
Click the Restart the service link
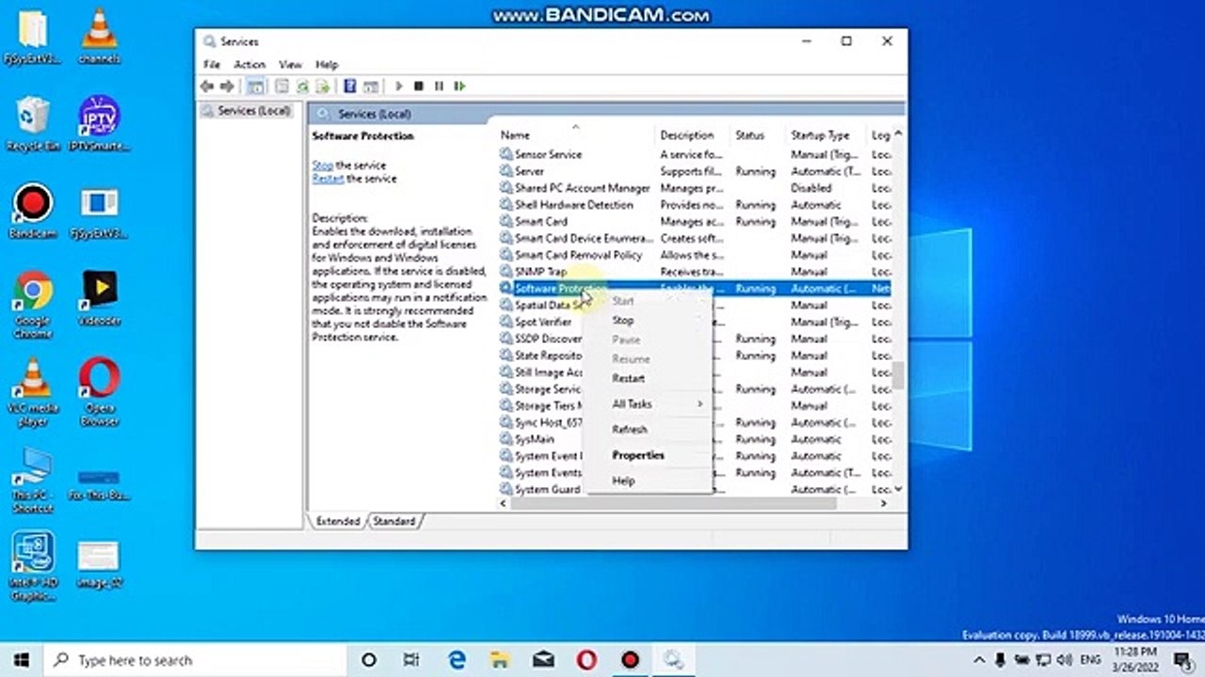coord(328,179)
